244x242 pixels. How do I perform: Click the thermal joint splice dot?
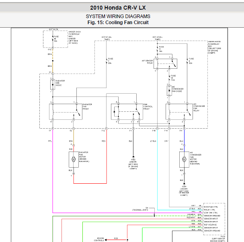[x=154, y=216]
